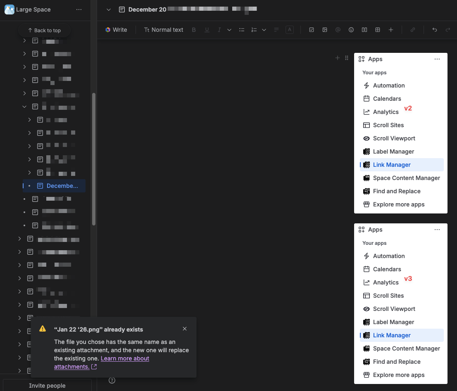Click the Invite people button
This screenshot has width=457, height=391.
coord(47,385)
